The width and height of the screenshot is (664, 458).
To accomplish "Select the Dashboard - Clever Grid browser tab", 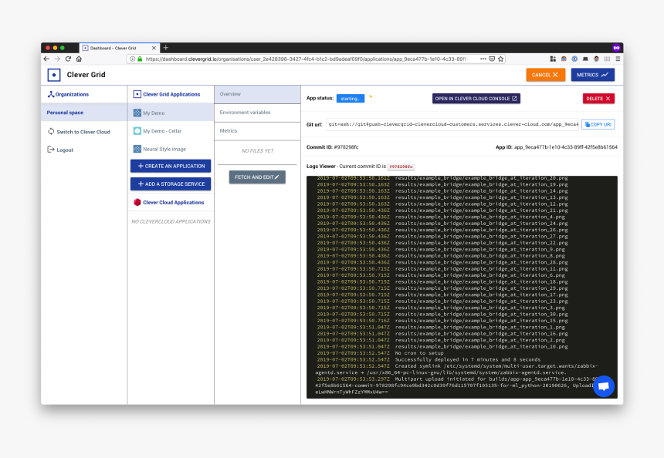I will coord(120,49).
